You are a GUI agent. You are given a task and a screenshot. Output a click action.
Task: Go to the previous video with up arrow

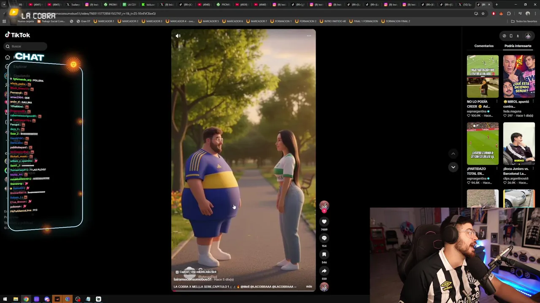pos(453,154)
